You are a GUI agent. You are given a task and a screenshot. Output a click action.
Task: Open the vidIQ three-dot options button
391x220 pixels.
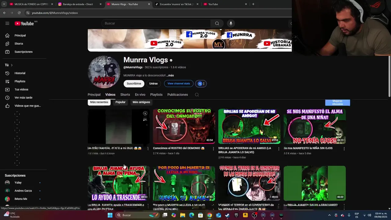[204, 84]
